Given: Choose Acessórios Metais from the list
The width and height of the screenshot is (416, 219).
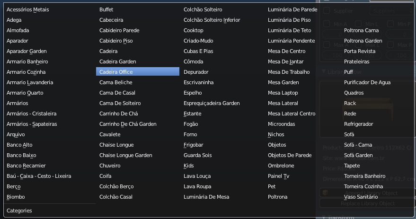Looking at the screenshot, I should pos(28,9).
